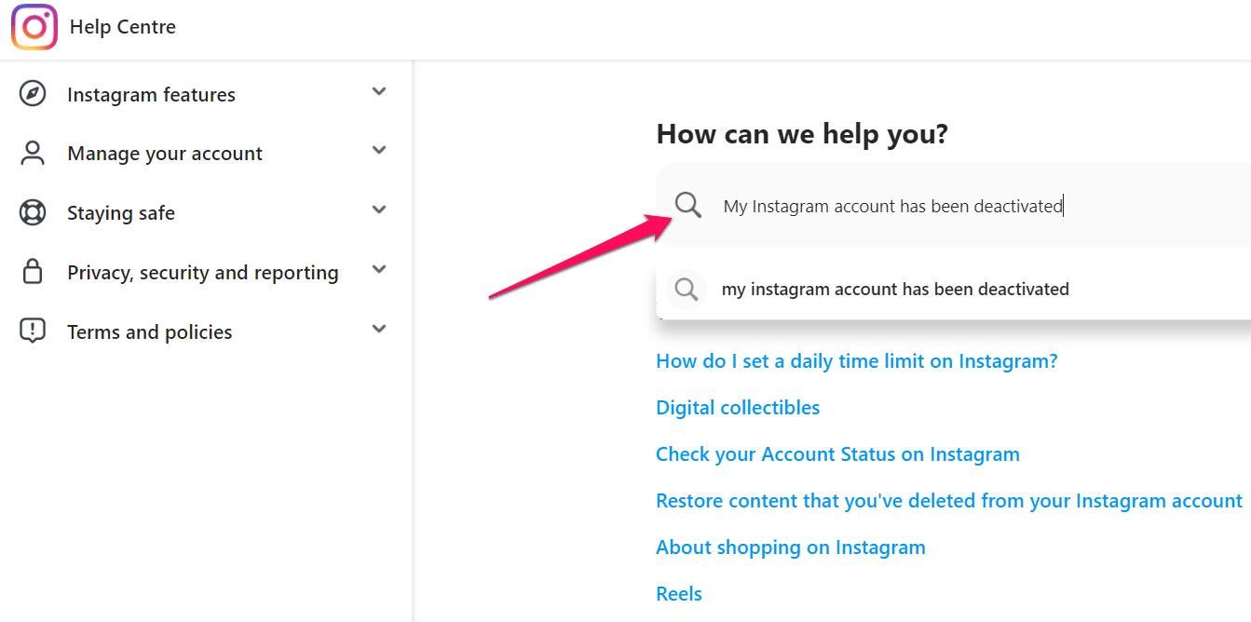
Task: Expand the Terms and policies chevron
Action: [379, 329]
